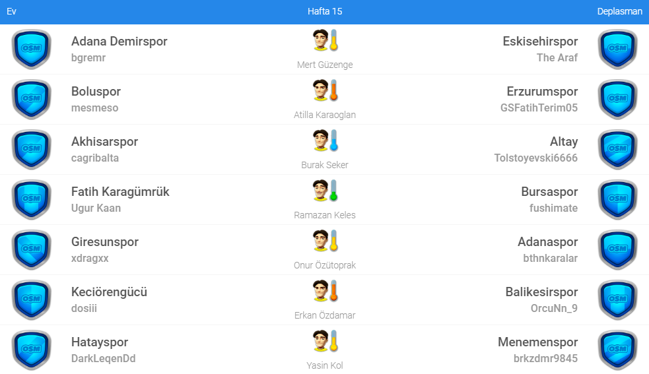Open the Erzurumspor team name link
The width and height of the screenshot is (649, 374).
[542, 92]
